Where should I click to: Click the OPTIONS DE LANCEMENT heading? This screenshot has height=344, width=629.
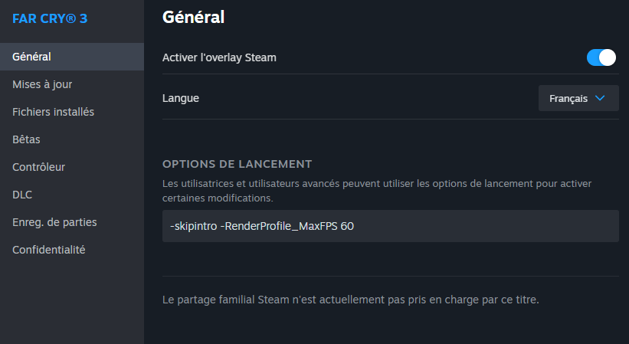tap(237, 164)
